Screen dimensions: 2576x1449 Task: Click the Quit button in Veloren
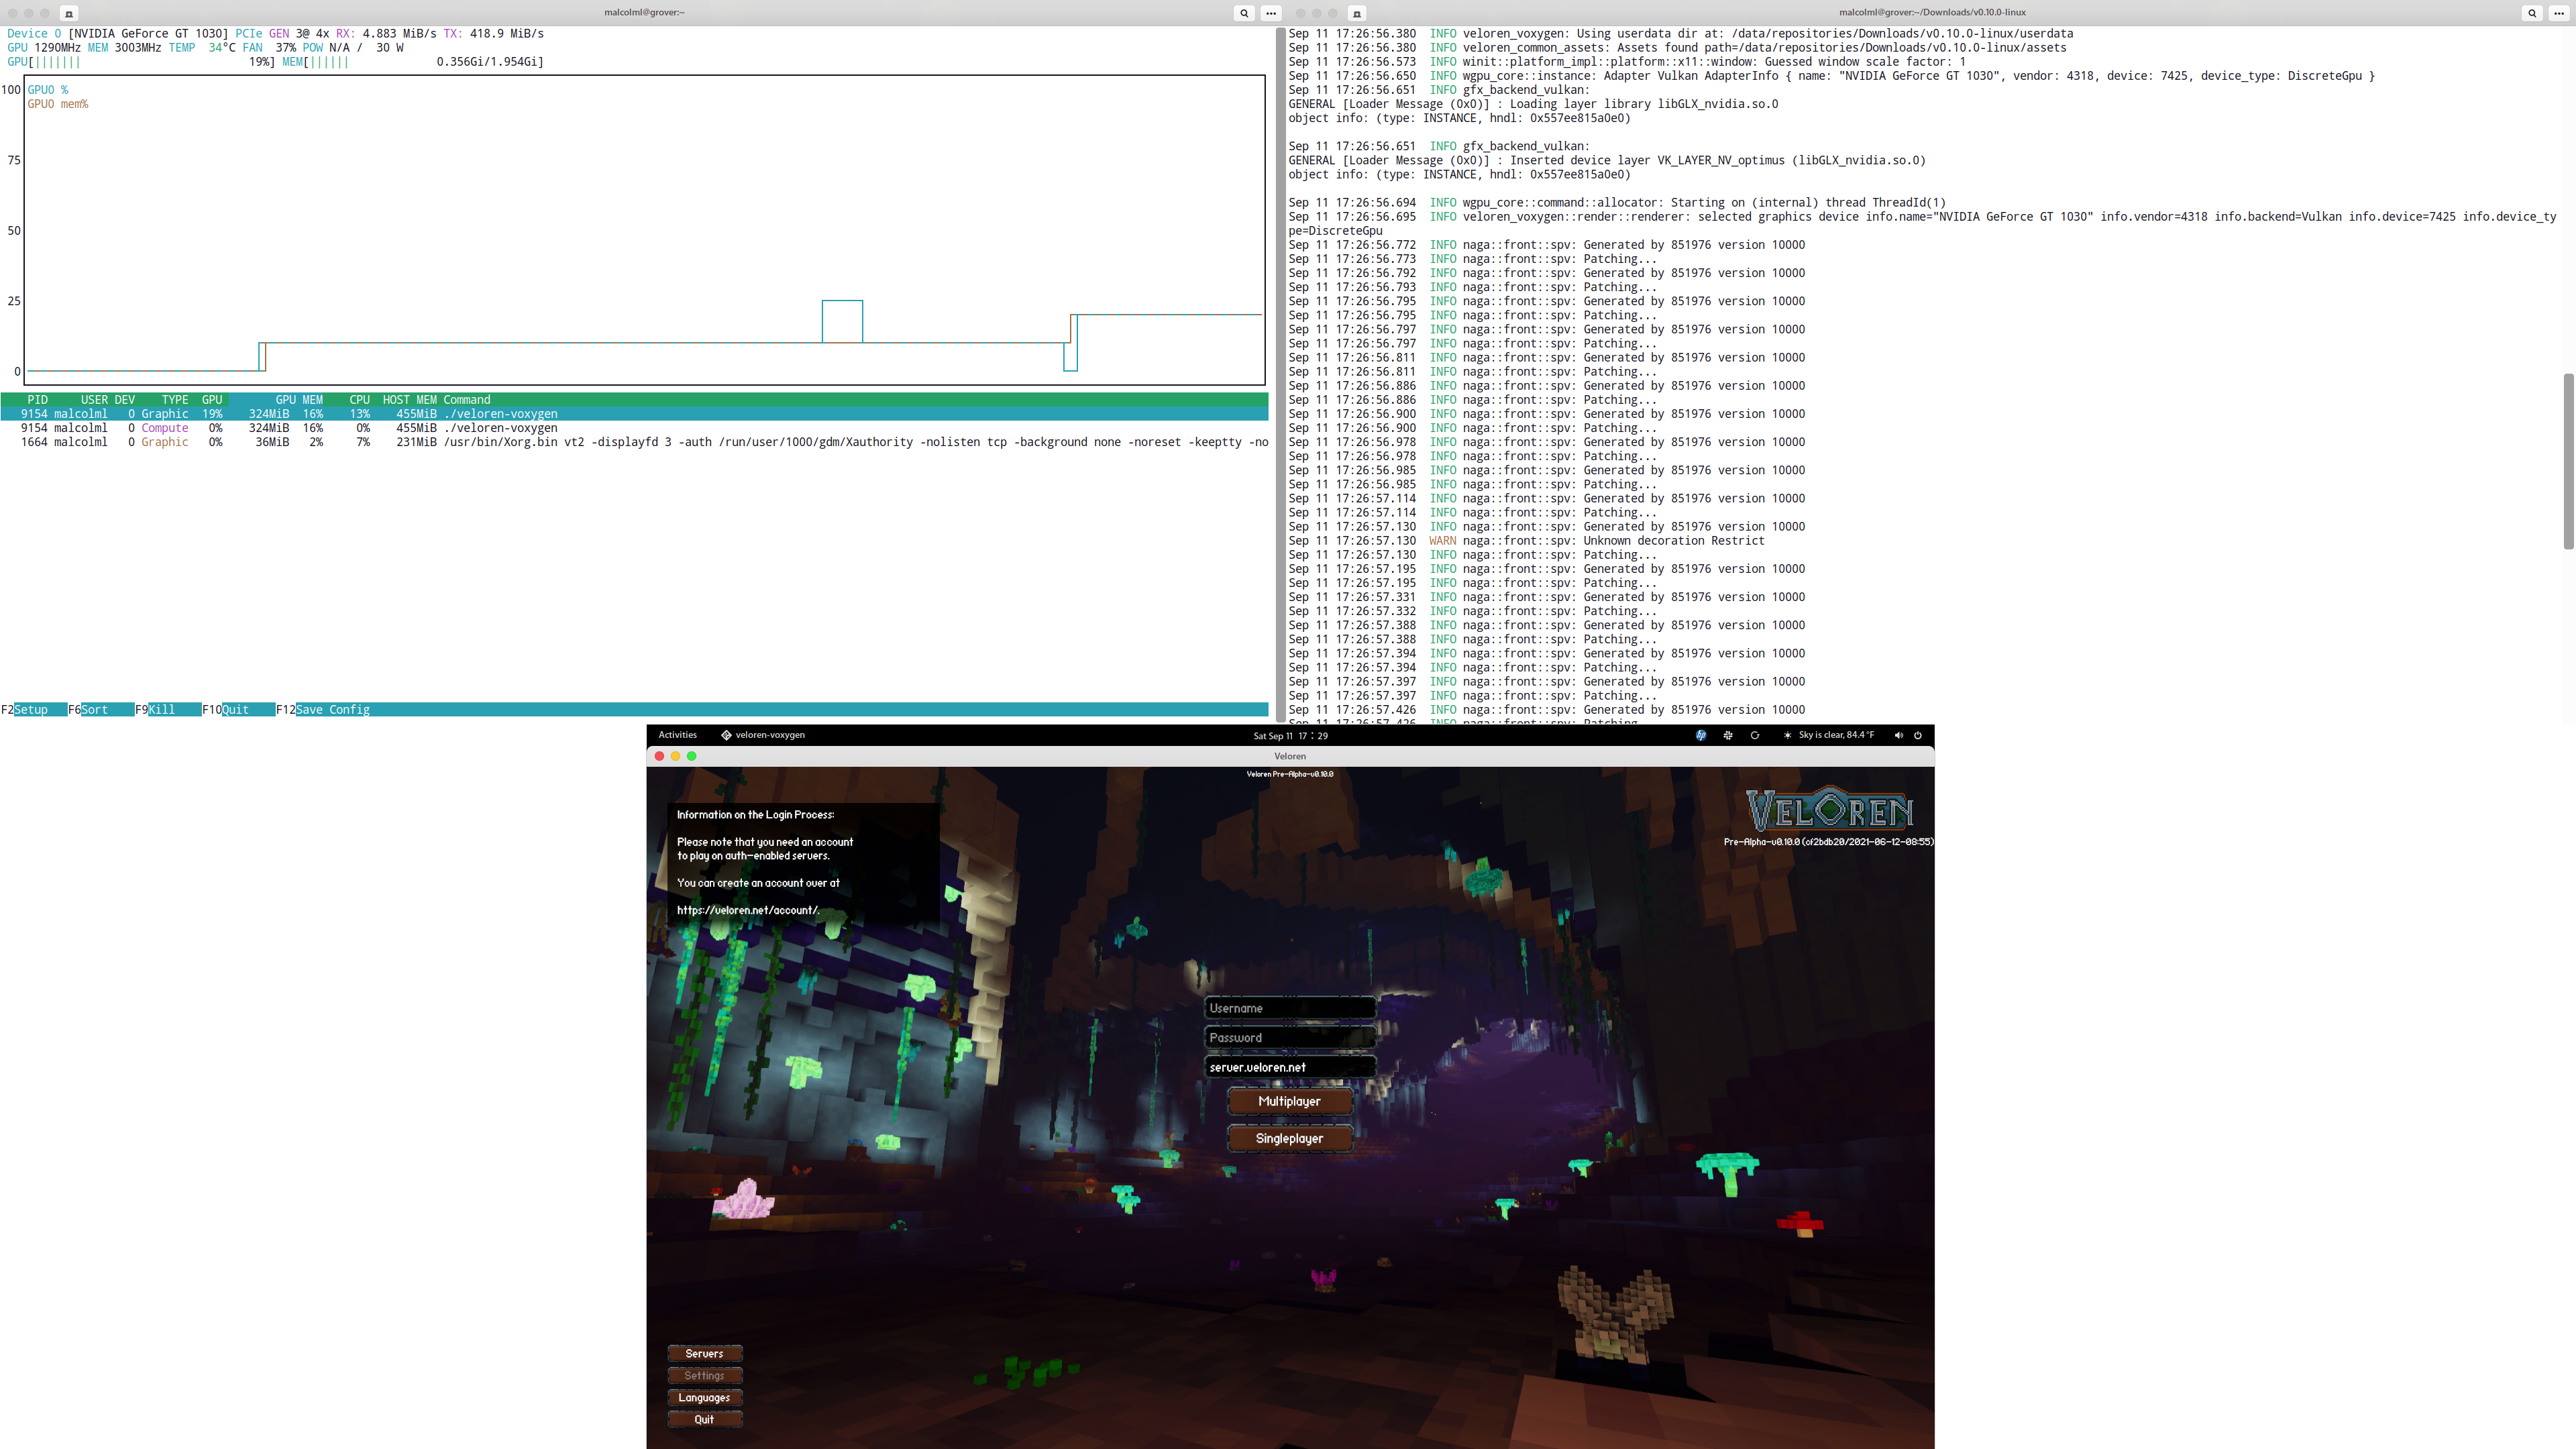[x=704, y=1419]
